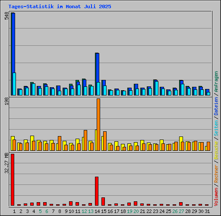Click the Volumen legend label
This screenshot has height=216, width=221.
(x=216, y=197)
